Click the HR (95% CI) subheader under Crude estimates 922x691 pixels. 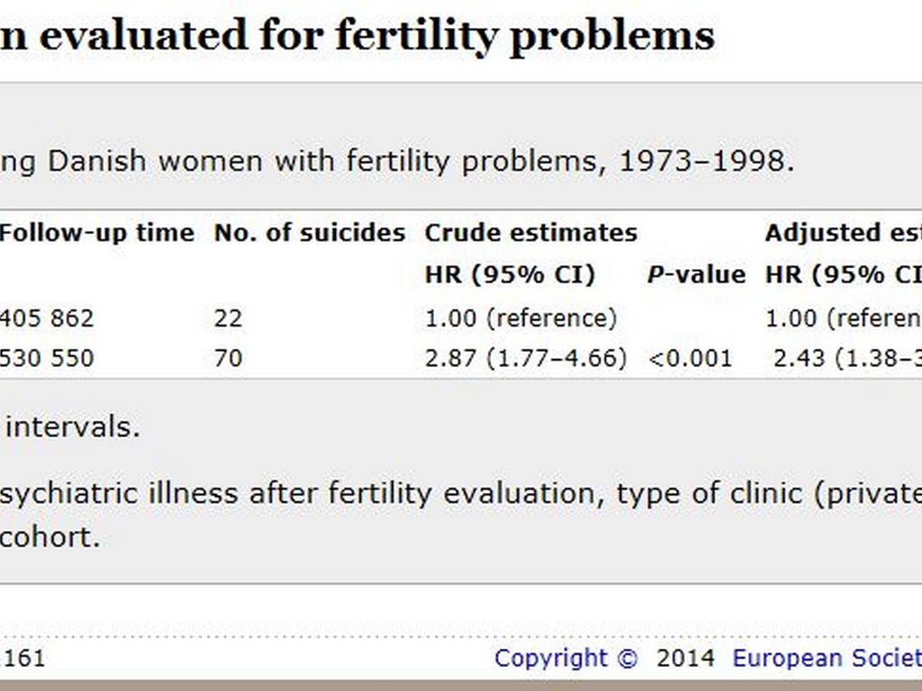click(510, 275)
